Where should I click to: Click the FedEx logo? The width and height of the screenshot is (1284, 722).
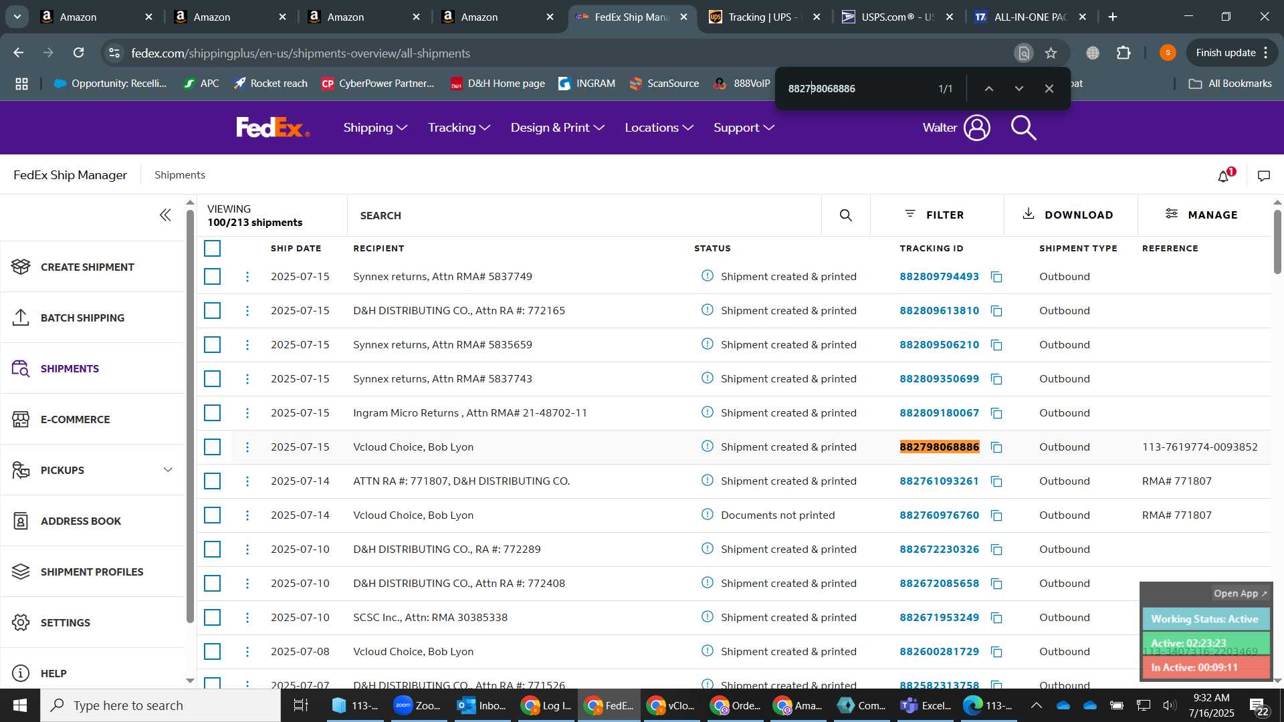click(x=273, y=127)
